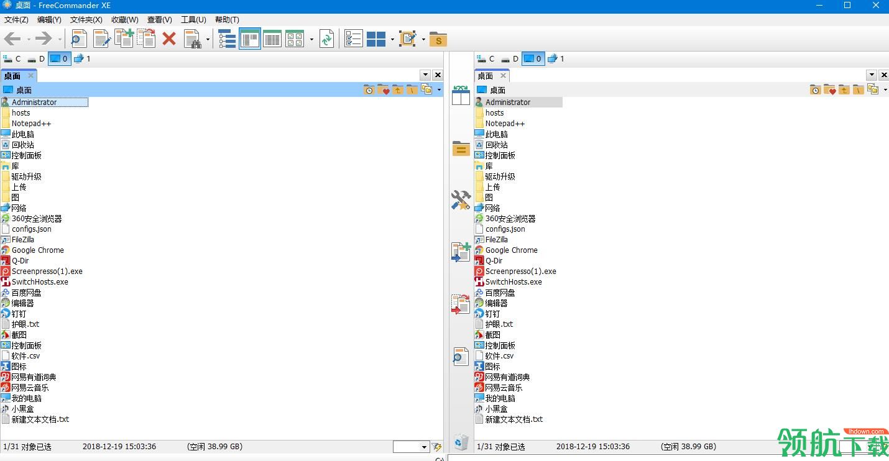Open the Back history dropdown arrow
889x461 pixels.
click(29, 40)
